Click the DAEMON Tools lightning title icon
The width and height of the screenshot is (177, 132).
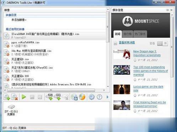click(4, 2)
